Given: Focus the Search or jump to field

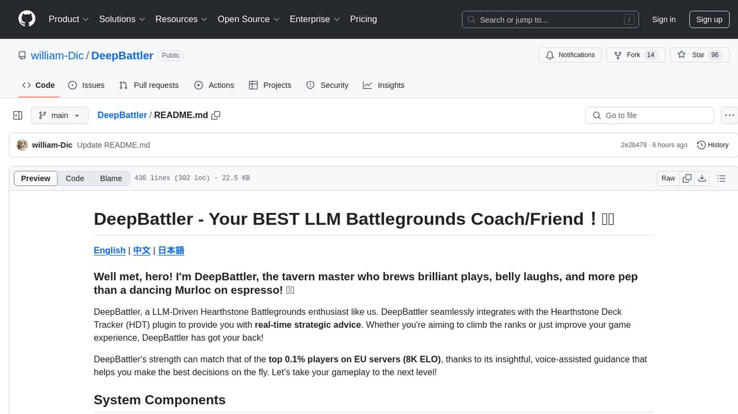Looking at the screenshot, I should pyautogui.click(x=551, y=20).
